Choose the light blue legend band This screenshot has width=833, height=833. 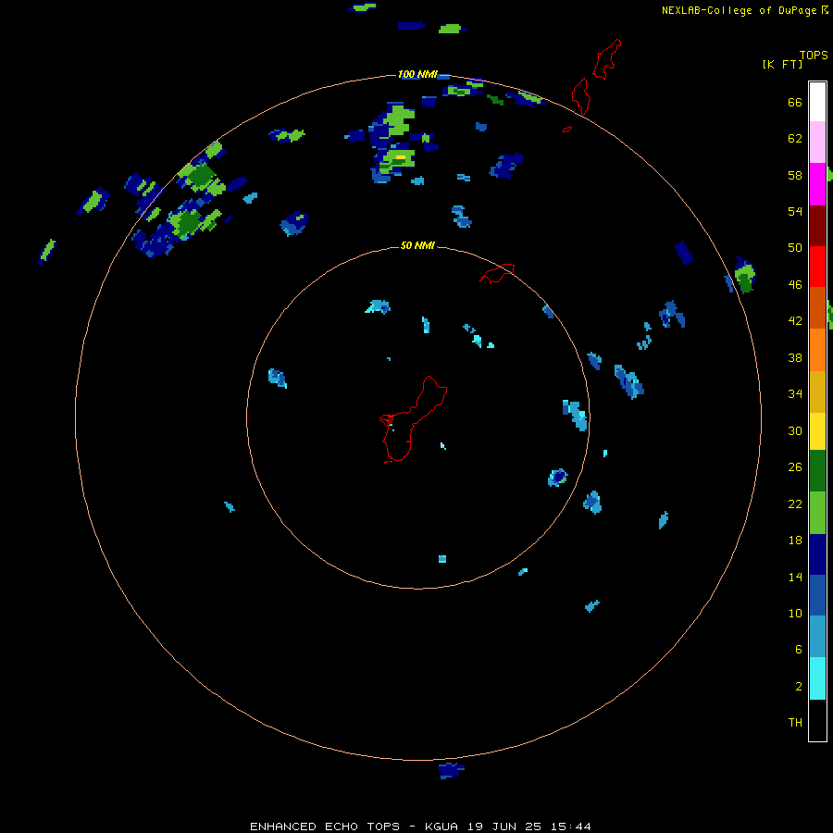[x=817, y=637]
